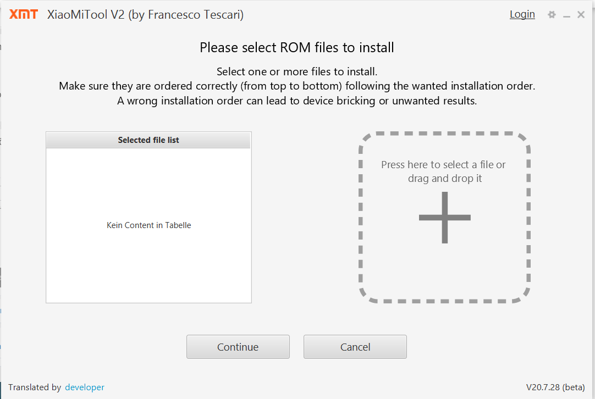Click the 'Selected file list' column header
Image resolution: width=595 pixels, height=399 pixels.
pyautogui.click(x=148, y=140)
